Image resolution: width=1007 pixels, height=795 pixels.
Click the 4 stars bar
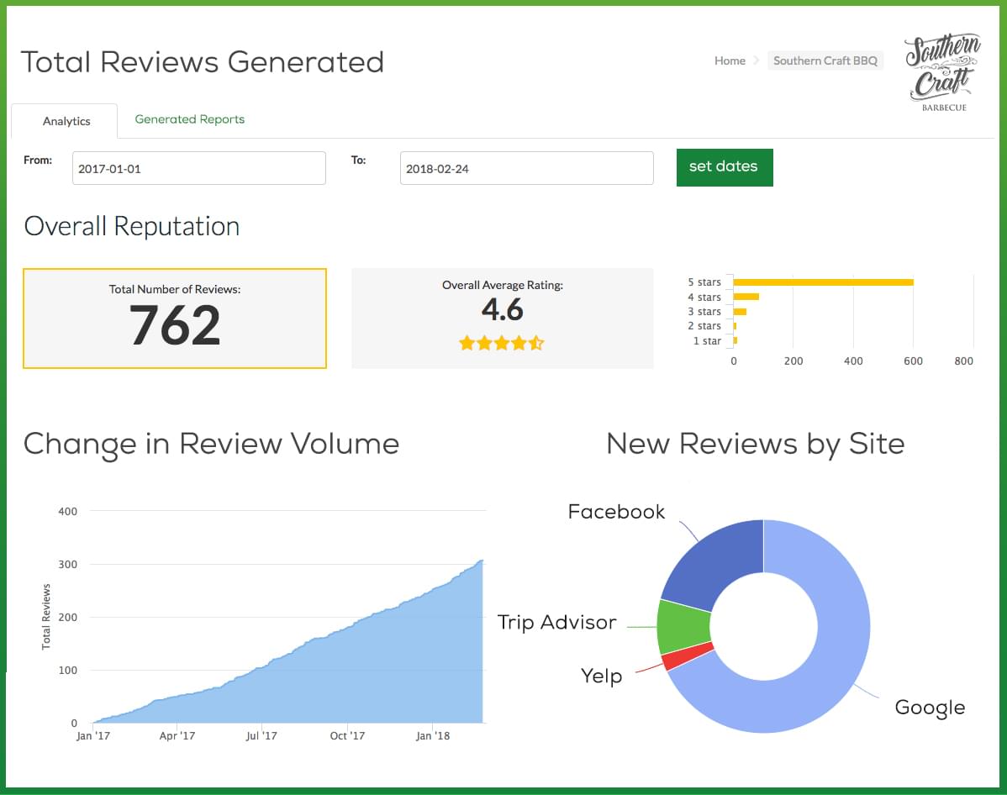click(746, 297)
